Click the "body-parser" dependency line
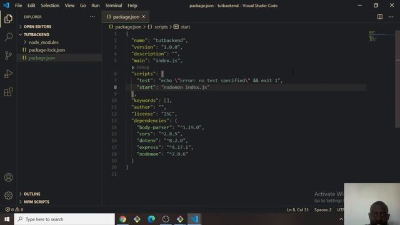Screen dimensions: 400x225 pyautogui.click(x=170, y=127)
